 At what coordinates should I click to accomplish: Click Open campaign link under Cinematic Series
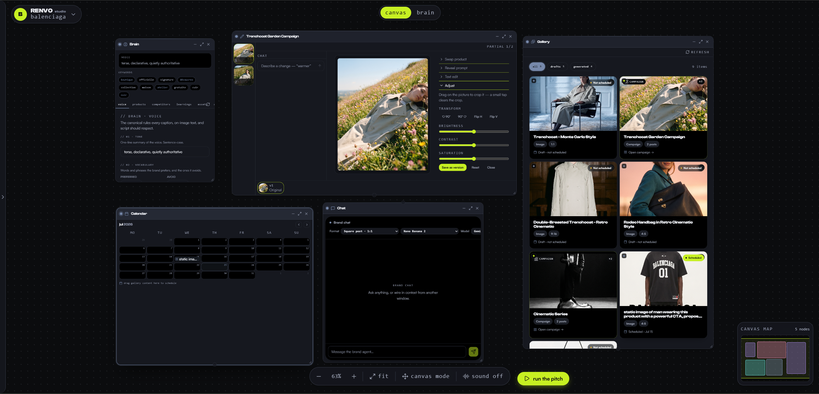click(x=548, y=330)
